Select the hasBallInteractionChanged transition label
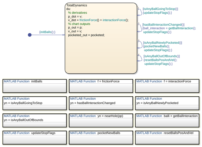The image size is (202, 147). (x=169, y=28)
